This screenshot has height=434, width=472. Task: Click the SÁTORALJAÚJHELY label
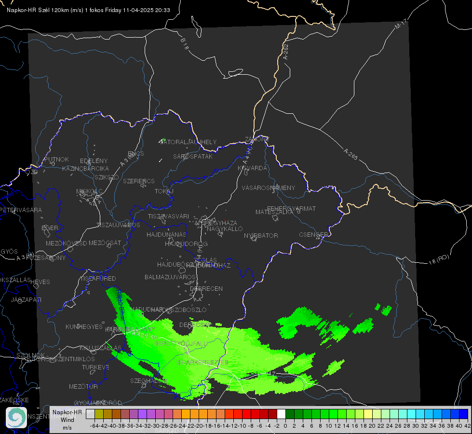[188, 142]
